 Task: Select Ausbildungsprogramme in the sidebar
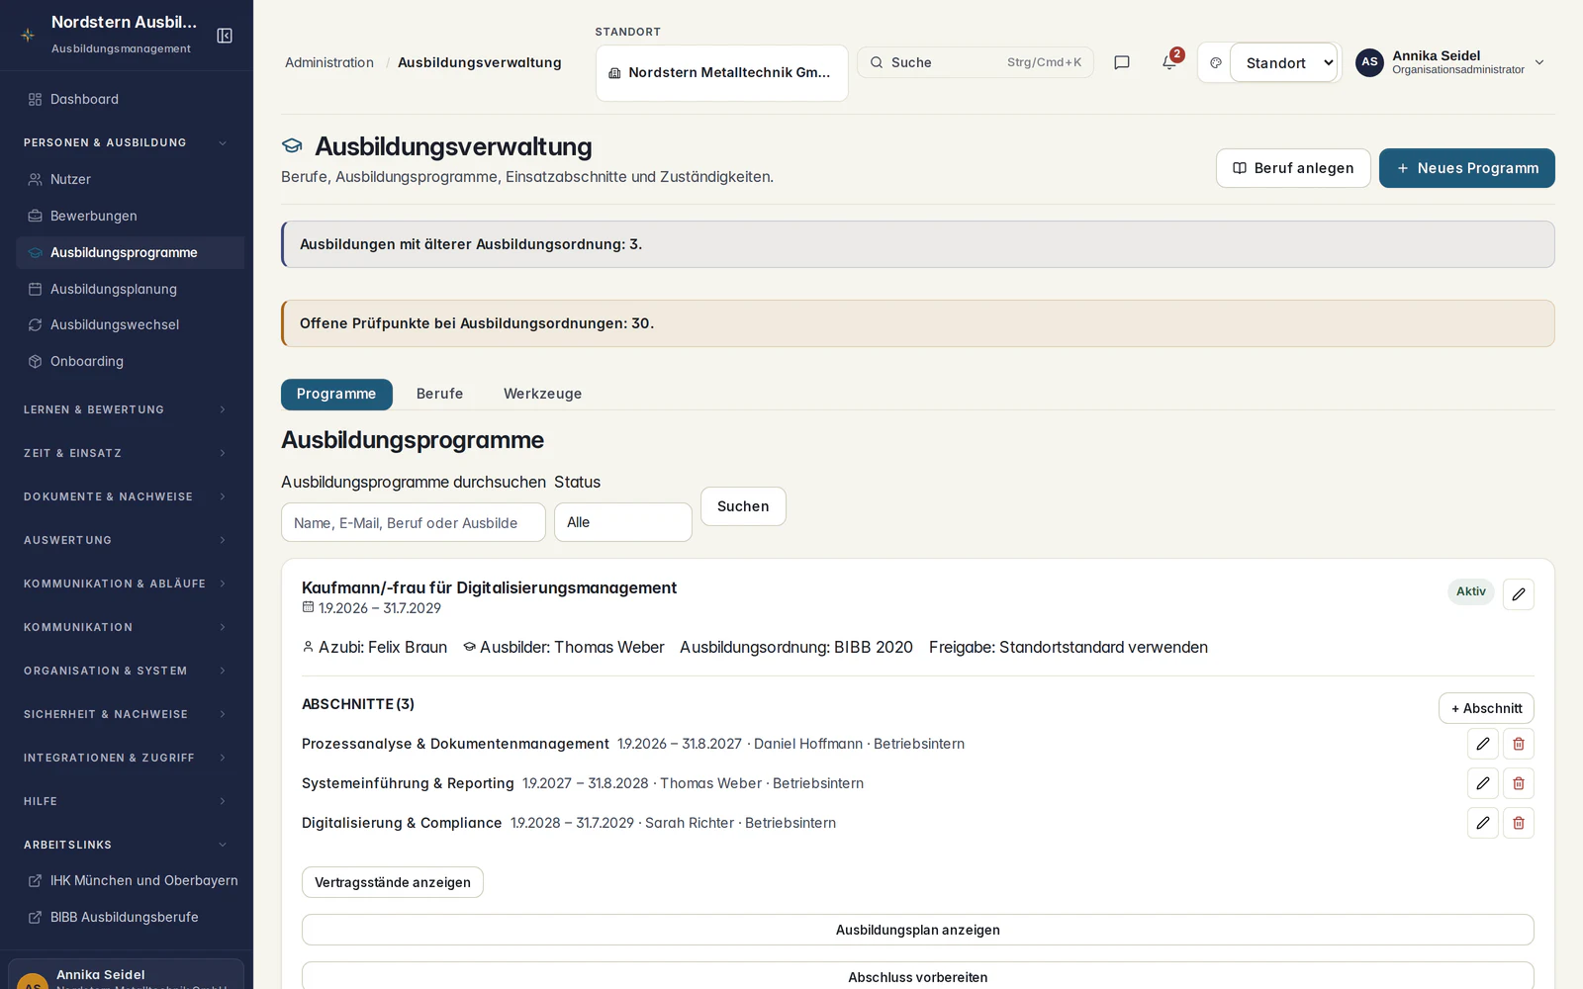[130, 252]
